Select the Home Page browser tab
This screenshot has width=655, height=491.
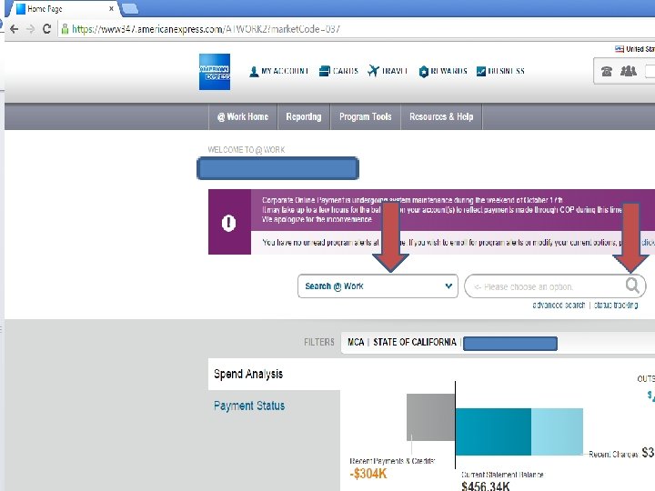click(63, 9)
